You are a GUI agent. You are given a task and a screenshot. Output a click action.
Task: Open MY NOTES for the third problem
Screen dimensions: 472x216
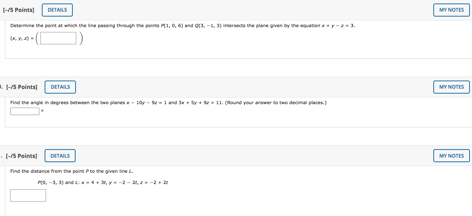pos(451,155)
